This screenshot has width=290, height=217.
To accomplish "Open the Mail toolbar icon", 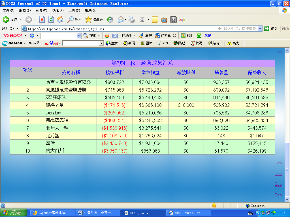I will [121, 19].
